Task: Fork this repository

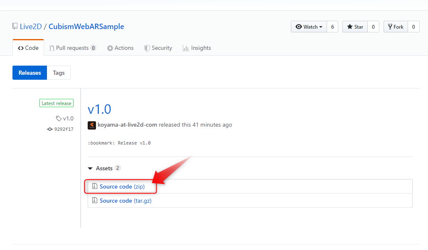Action: pos(396,27)
